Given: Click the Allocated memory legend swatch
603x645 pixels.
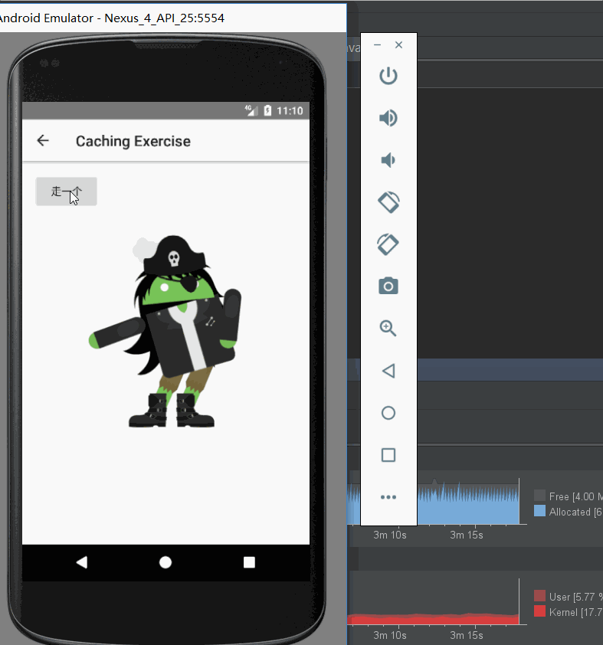Looking at the screenshot, I should (539, 511).
